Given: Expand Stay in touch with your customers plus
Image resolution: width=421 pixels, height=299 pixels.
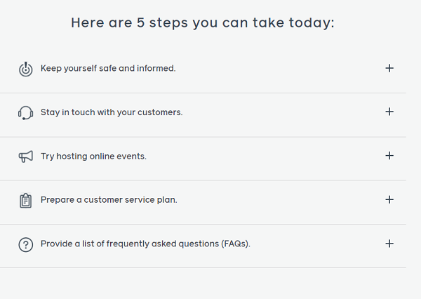Looking at the screenshot, I should pos(389,112).
